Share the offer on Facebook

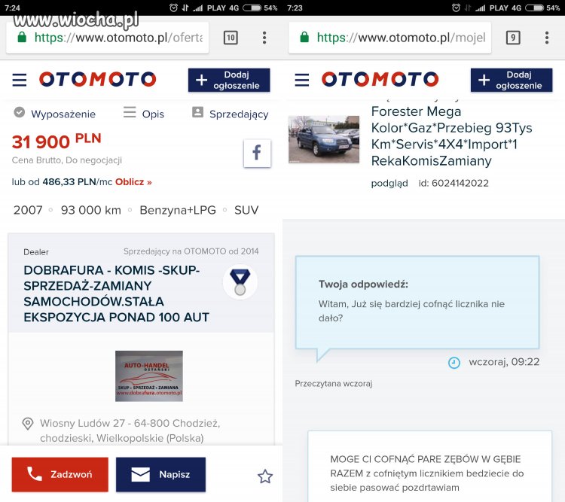tap(257, 153)
